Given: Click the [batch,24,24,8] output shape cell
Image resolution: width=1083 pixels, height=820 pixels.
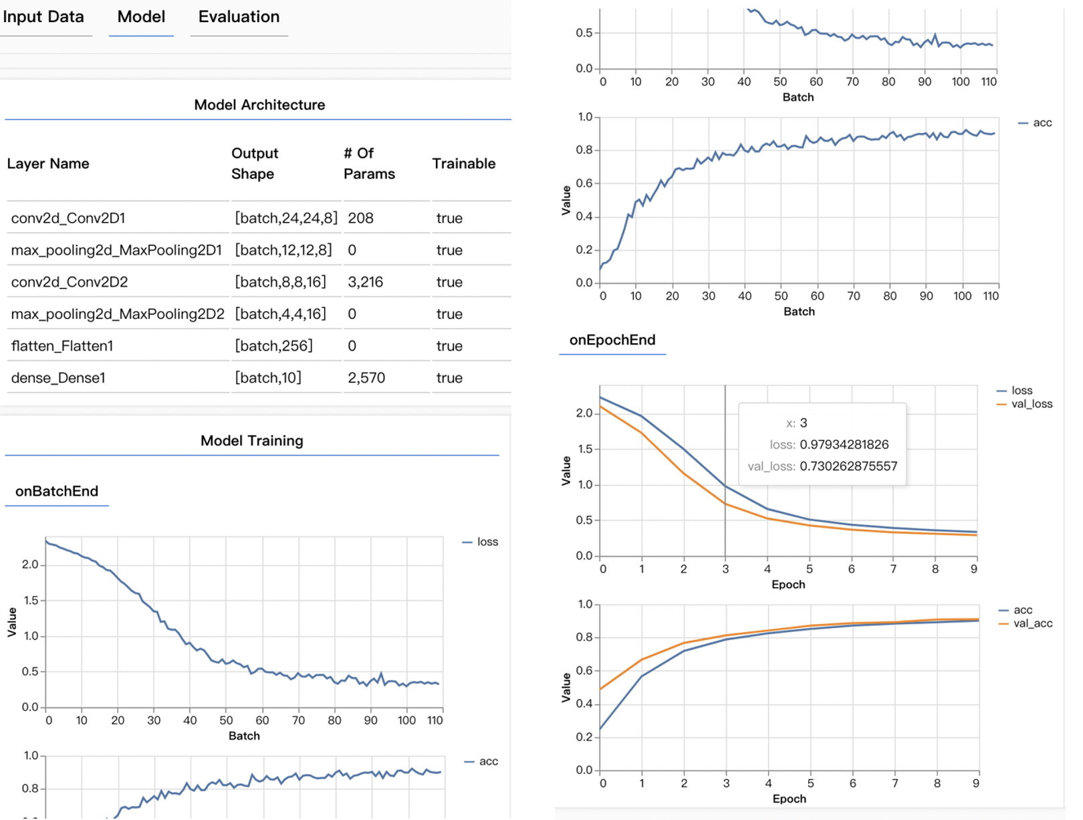Looking at the screenshot, I should tap(286, 218).
